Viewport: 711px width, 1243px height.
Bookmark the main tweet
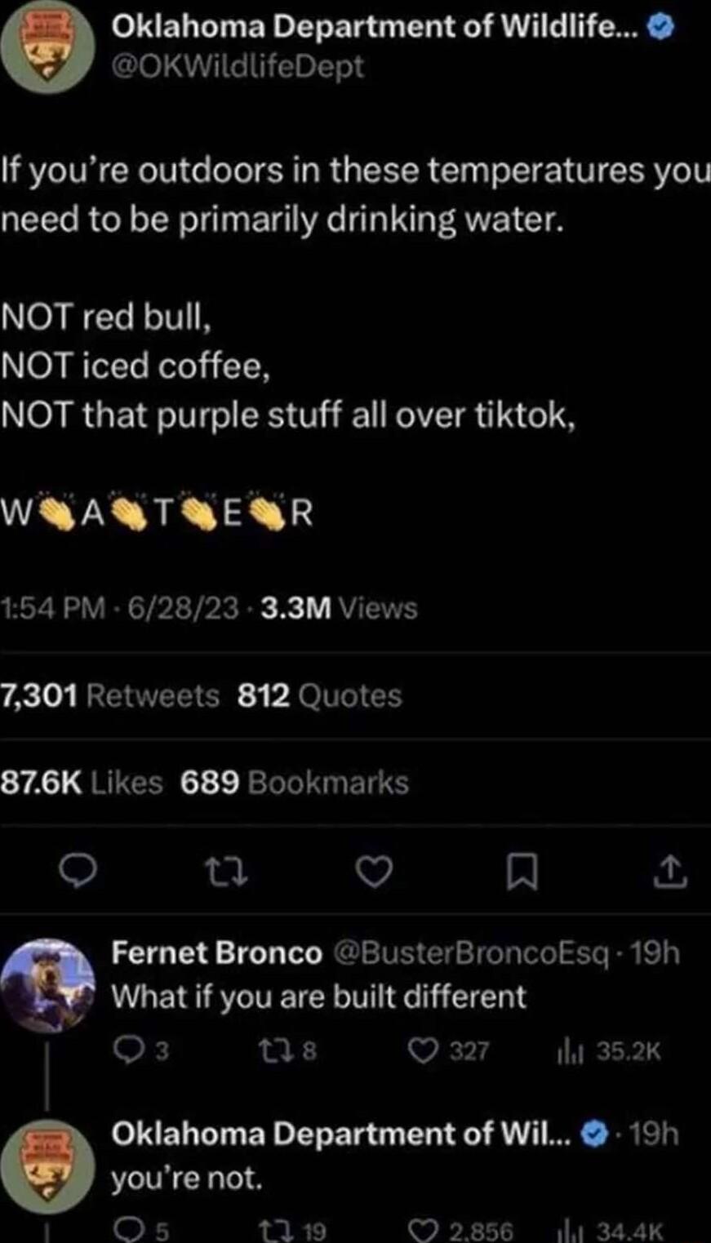tap(522, 872)
